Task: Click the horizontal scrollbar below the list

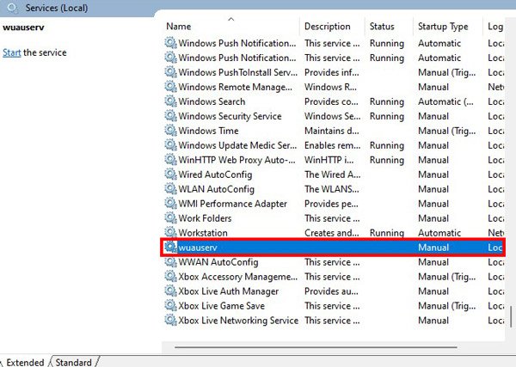Action: coord(316,346)
